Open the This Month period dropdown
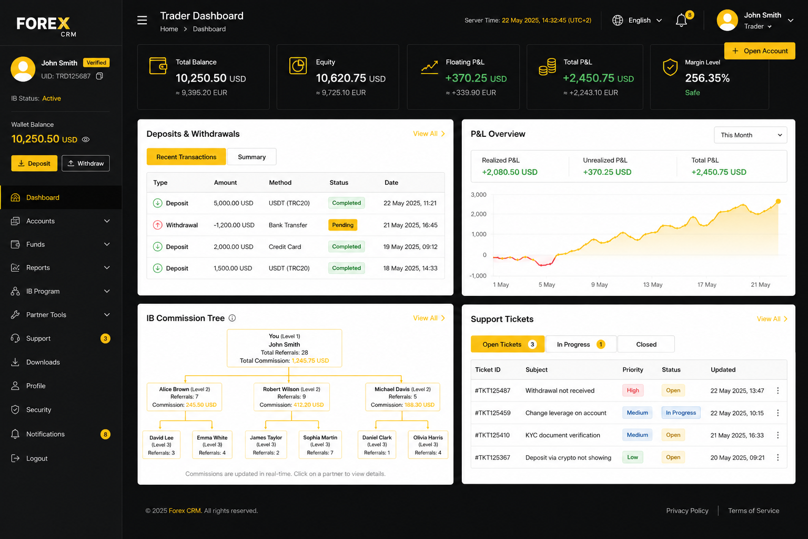 tap(751, 135)
